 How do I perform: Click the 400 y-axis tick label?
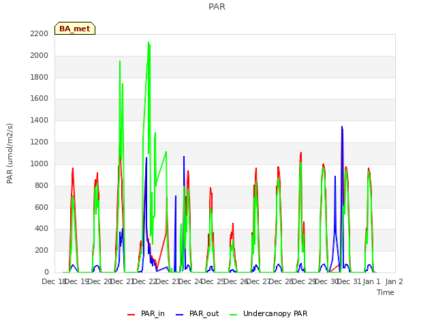point(42,229)
